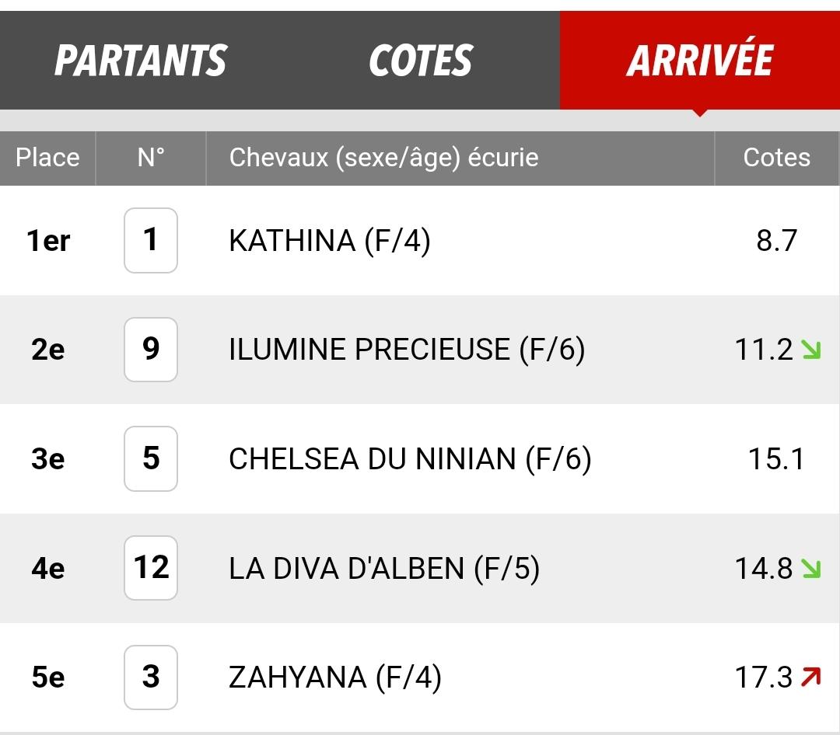Click the 8.7 odds value
This screenshot has width=840, height=735.
coord(777,240)
